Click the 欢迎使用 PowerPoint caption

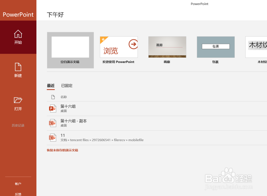(118, 62)
